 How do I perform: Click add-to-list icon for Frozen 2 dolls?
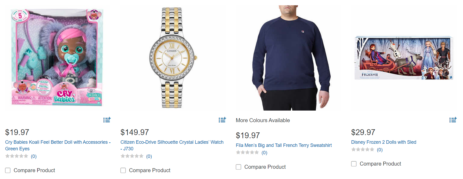click(453, 120)
